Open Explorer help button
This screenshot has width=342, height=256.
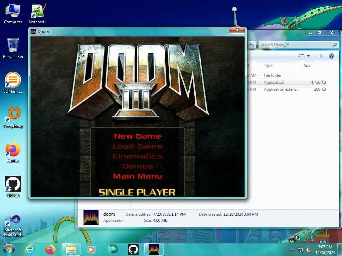332,56
